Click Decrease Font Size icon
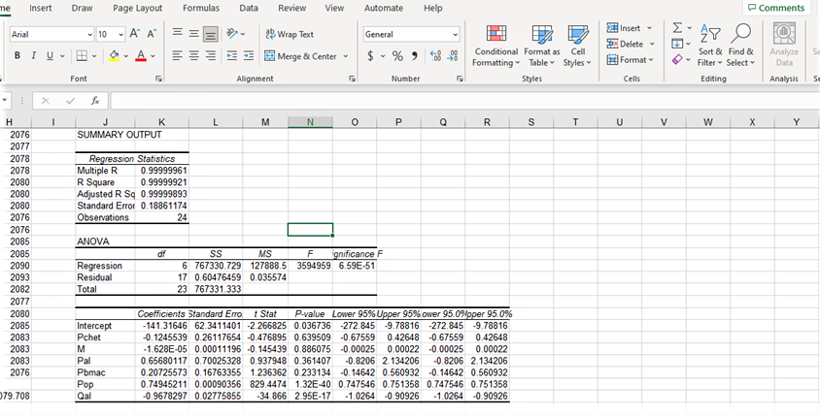This screenshot has height=416, width=820. (x=152, y=34)
